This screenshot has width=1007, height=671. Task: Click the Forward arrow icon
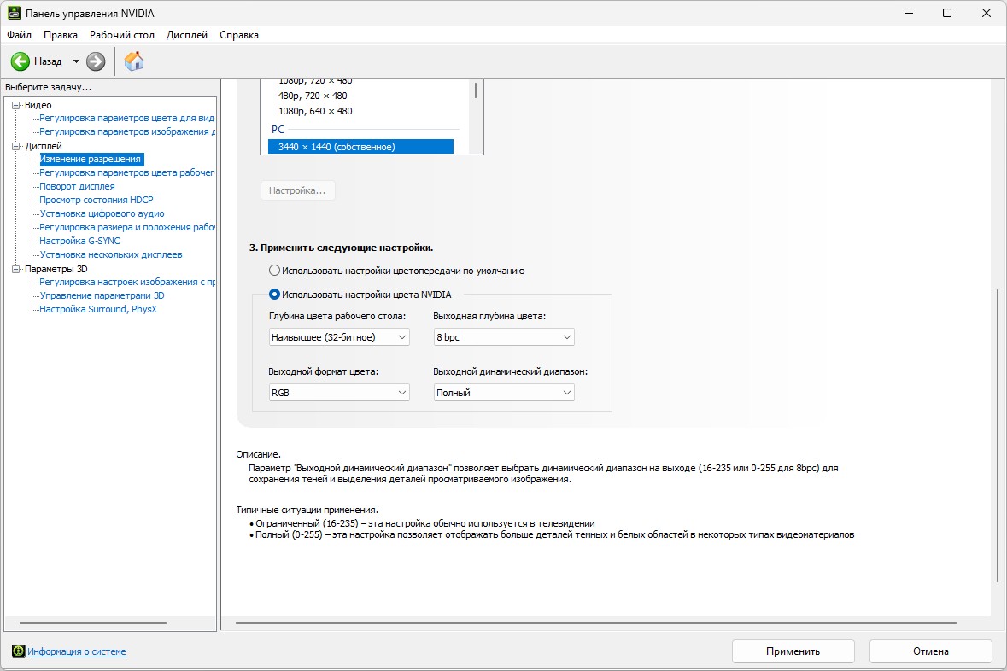96,61
